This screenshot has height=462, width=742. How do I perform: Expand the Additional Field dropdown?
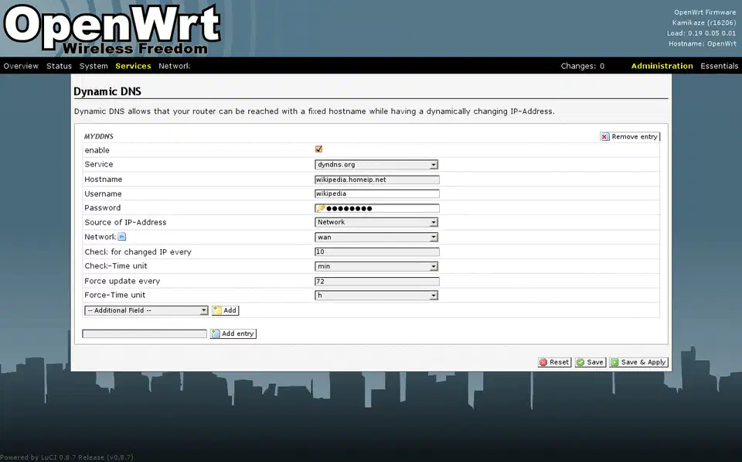[146, 310]
